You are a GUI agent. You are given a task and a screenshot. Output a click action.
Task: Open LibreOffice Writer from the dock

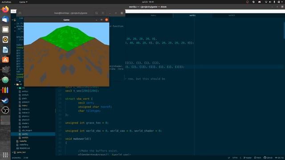(5, 50)
